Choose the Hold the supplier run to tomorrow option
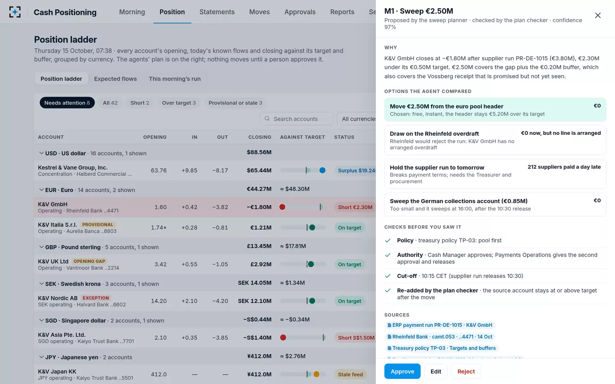This screenshot has width=615, height=384. 495,174
